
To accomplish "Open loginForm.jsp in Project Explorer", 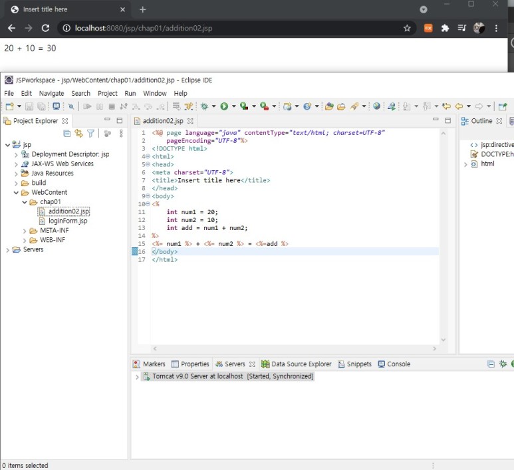I will click(67, 221).
